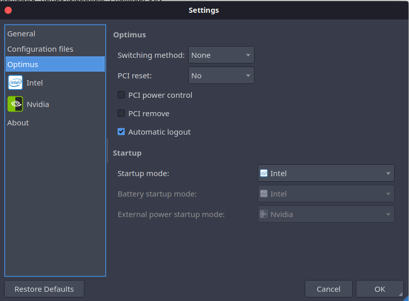The width and height of the screenshot is (409, 301).
Task: Click the External power startup mode combo
Action: click(326, 214)
